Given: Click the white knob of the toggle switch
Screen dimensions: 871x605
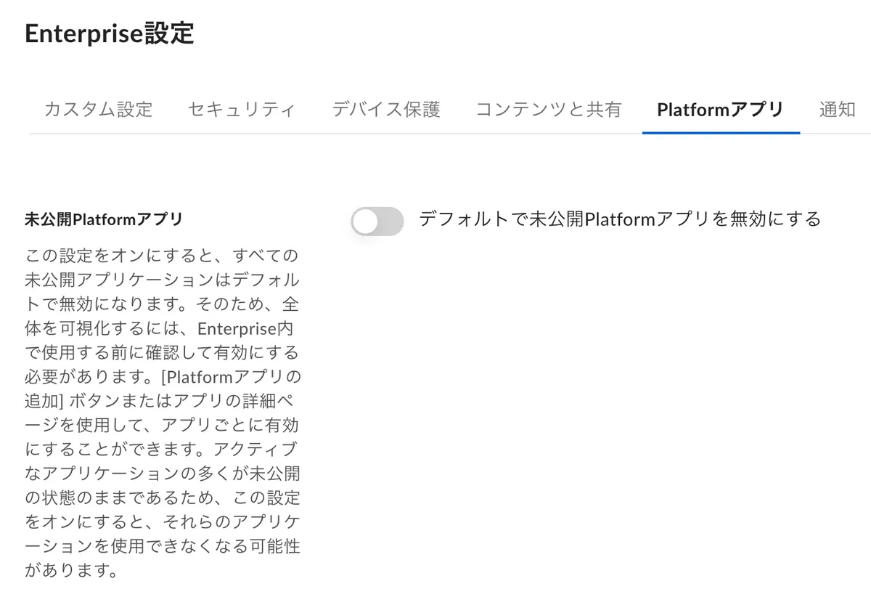Looking at the screenshot, I should (366, 222).
